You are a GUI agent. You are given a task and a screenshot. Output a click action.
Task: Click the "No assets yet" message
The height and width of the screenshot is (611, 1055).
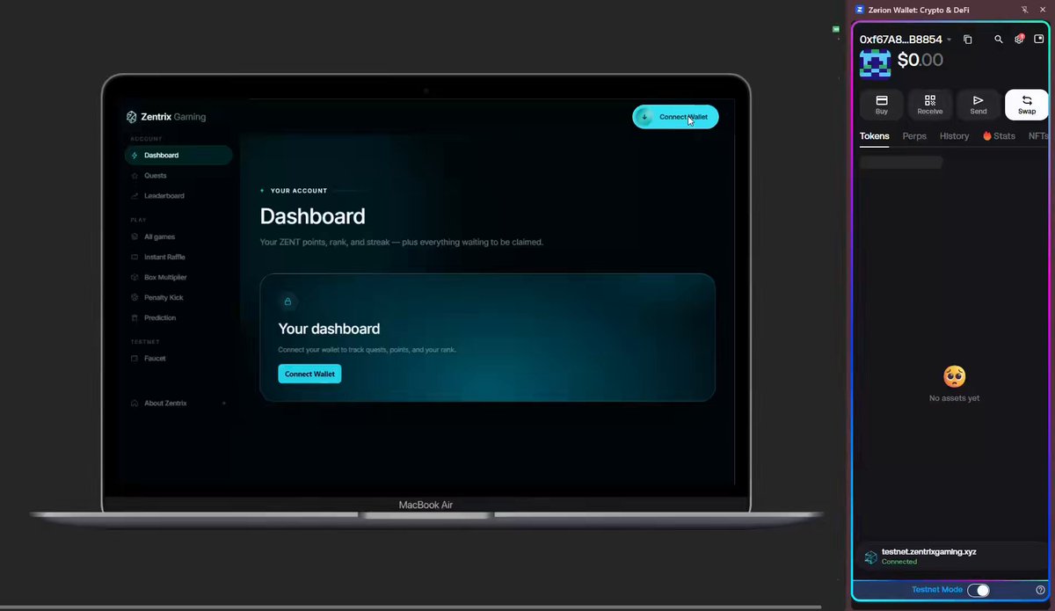[954, 398]
